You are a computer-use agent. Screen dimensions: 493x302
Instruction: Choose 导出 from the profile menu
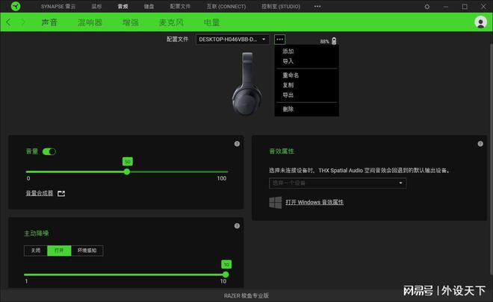(288, 95)
